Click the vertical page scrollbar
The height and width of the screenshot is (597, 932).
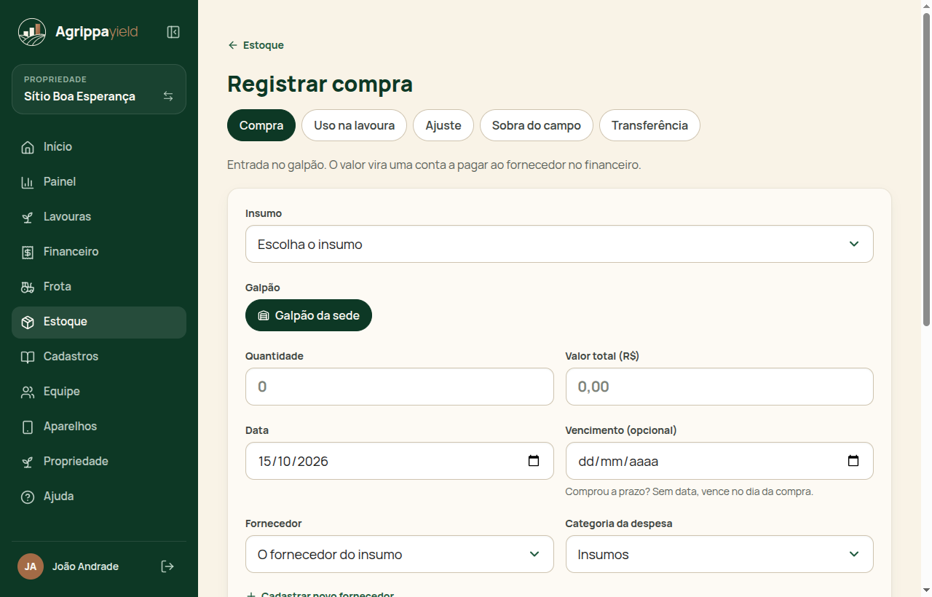(x=926, y=170)
